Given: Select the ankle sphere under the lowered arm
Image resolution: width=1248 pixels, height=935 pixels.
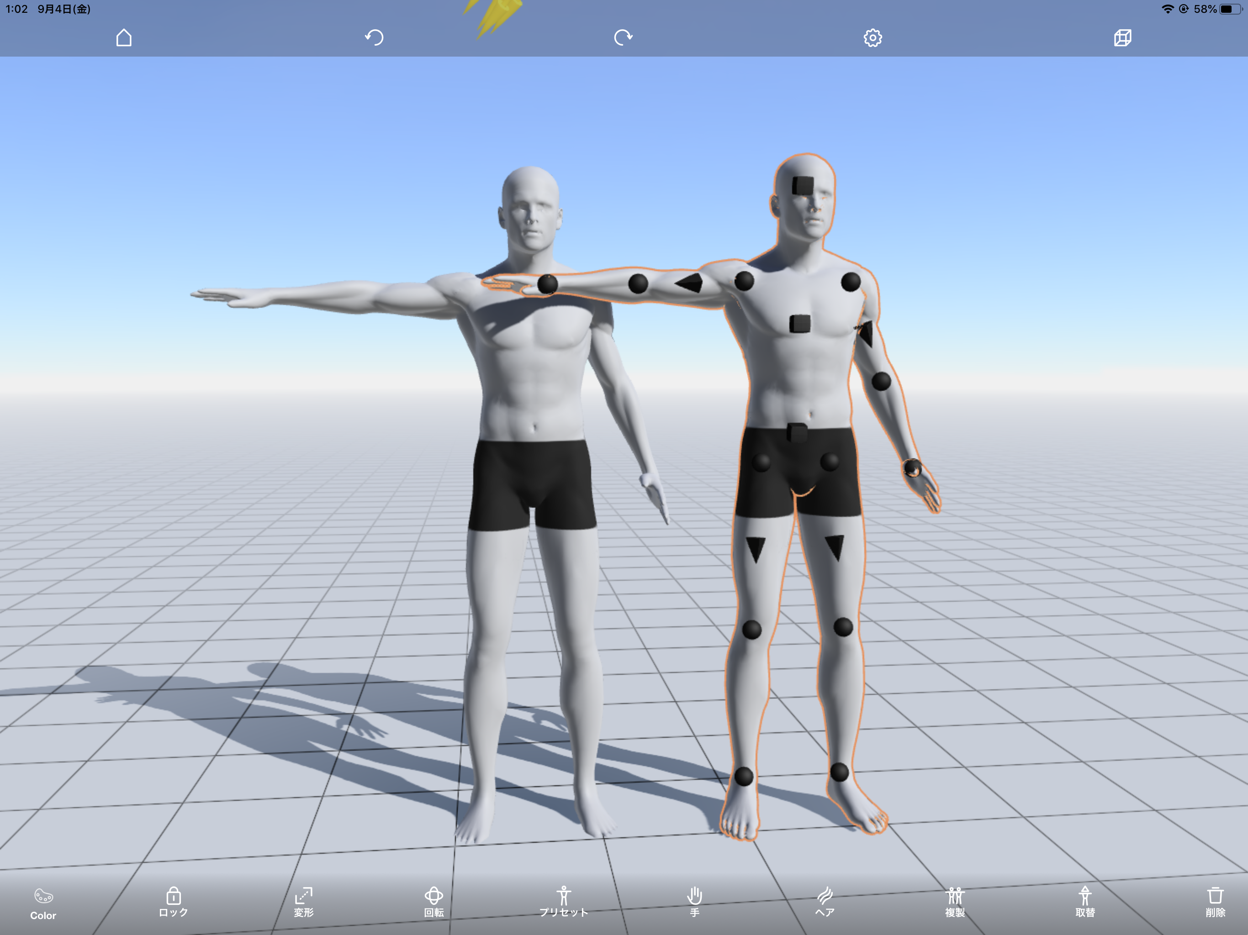Looking at the screenshot, I should click(x=840, y=772).
